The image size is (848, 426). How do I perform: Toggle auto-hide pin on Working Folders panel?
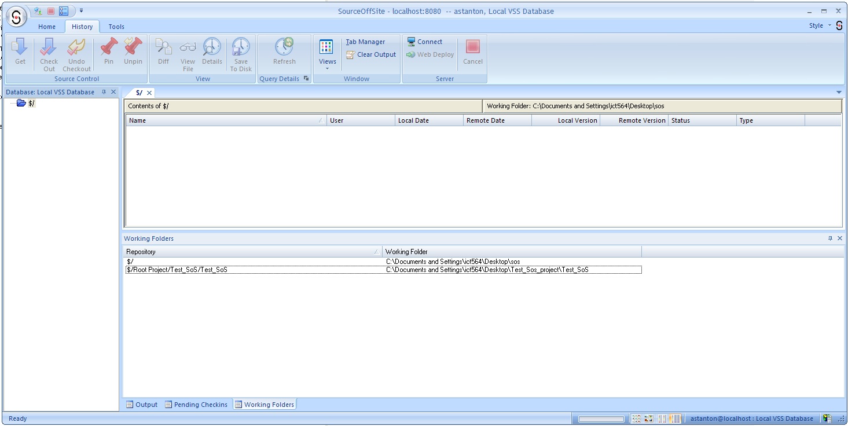pos(830,238)
